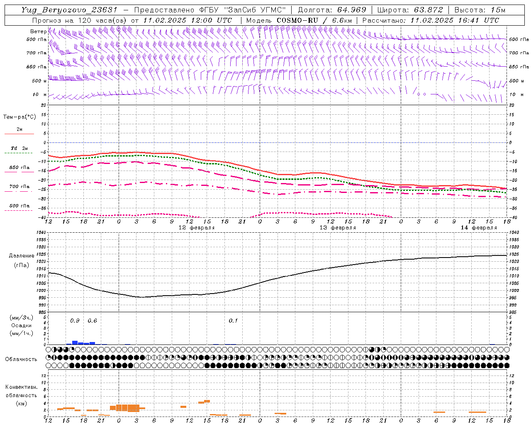Click the Тем-ра(°C) chart label
The image size is (531, 424).
pyautogui.click(x=19, y=117)
